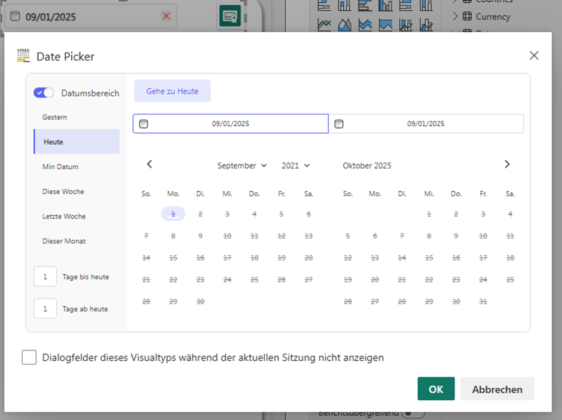
Task: Select October 6 in the right calendar
Action: pyautogui.click(x=375, y=236)
